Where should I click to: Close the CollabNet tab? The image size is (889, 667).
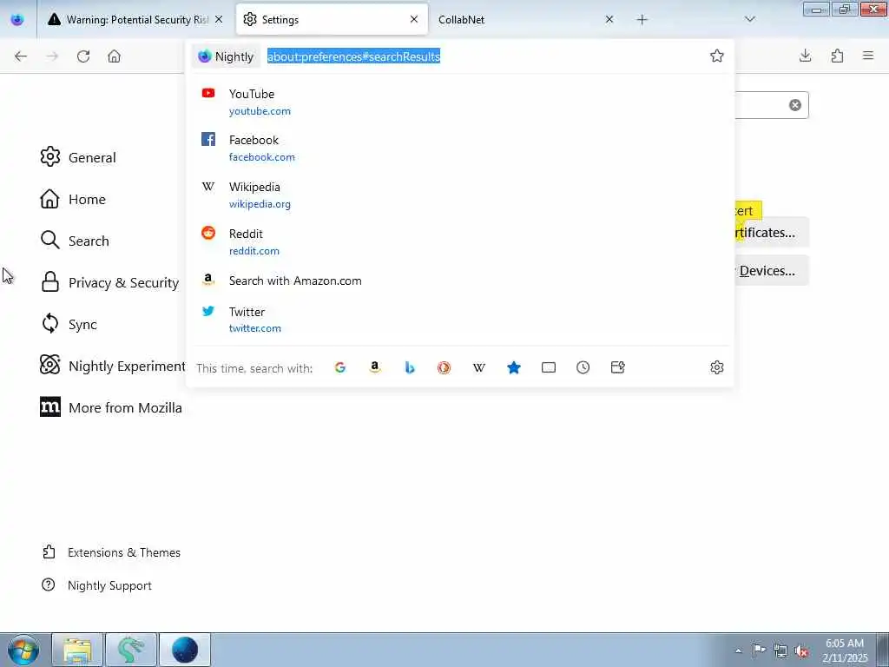(x=609, y=19)
